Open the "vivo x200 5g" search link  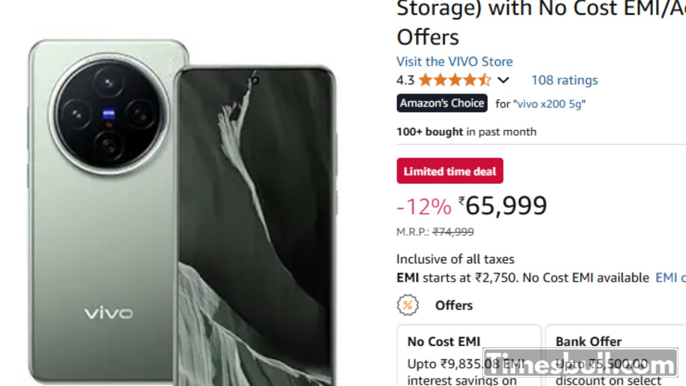pyautogui.click(x=549, y=104)
